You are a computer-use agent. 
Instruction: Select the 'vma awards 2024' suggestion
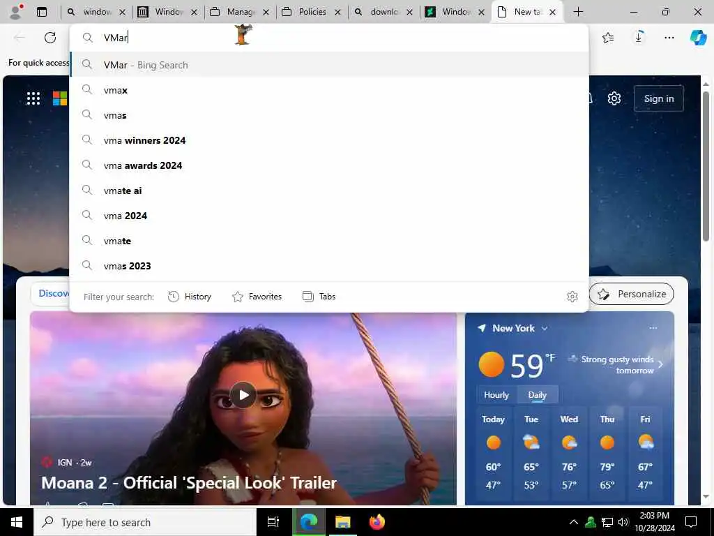point(329,165)
